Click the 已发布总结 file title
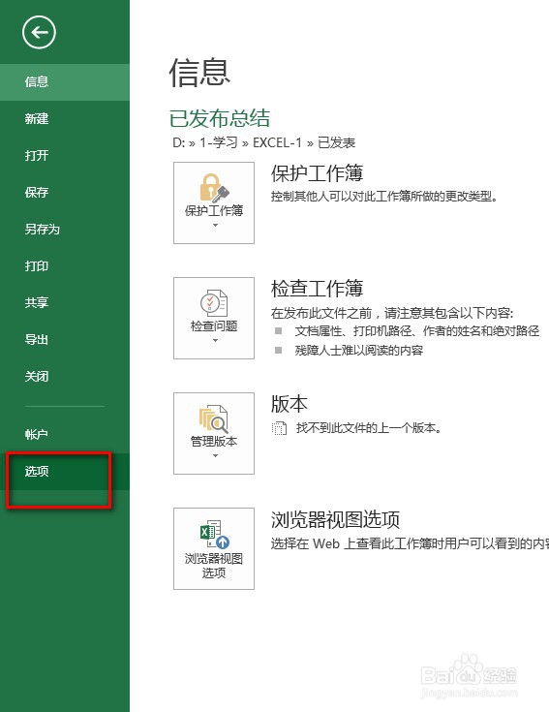549x712 pixels. pyautogui.click(x=220, y=118)
